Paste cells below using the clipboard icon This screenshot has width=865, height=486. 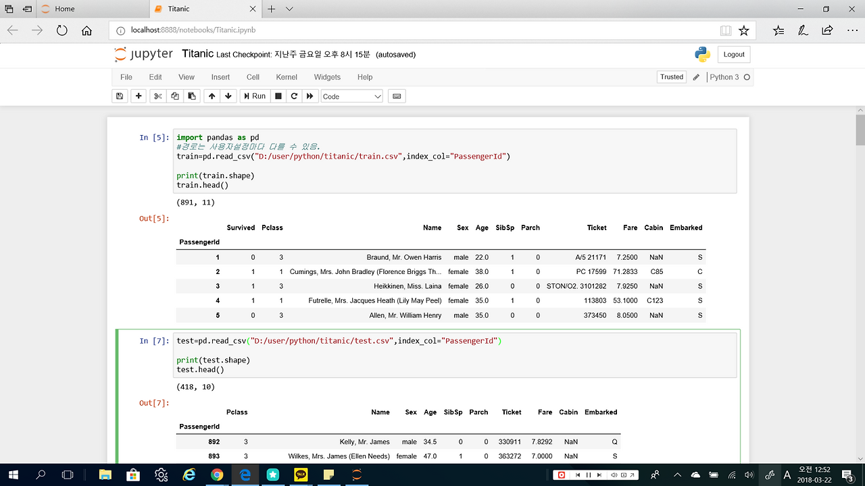[192, 97]
